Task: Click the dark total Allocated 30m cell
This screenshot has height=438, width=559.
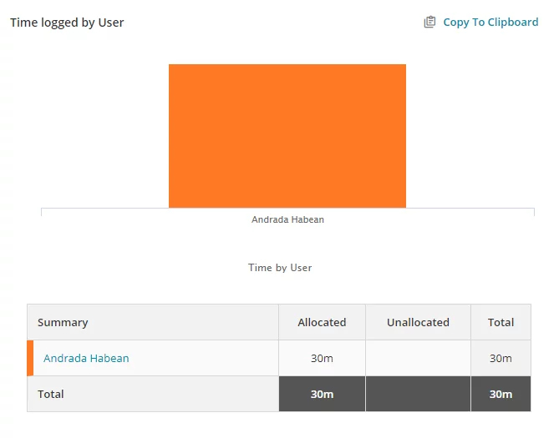Action: pyautogui.click(x=322, y=394)
